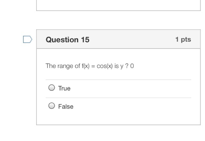This screenshot has width=205, height=141.
Task: Select the False radio button
Action: tap(51, 106)
